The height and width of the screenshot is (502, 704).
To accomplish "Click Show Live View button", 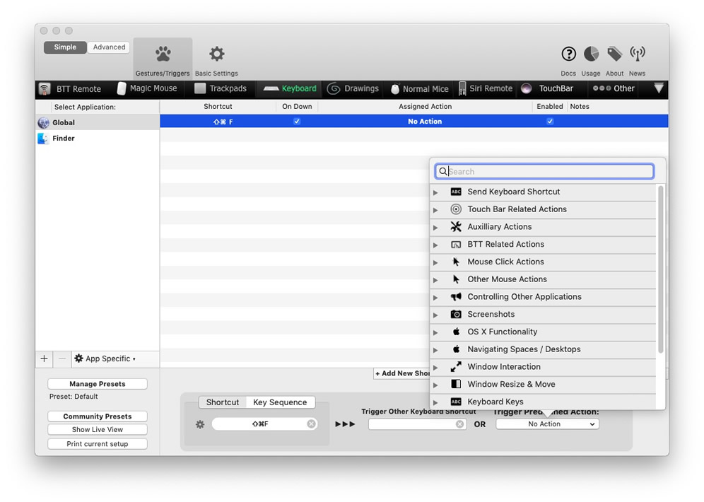I will tap(98, 430).
